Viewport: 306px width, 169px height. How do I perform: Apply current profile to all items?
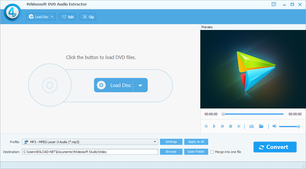(x=196, y=142)
